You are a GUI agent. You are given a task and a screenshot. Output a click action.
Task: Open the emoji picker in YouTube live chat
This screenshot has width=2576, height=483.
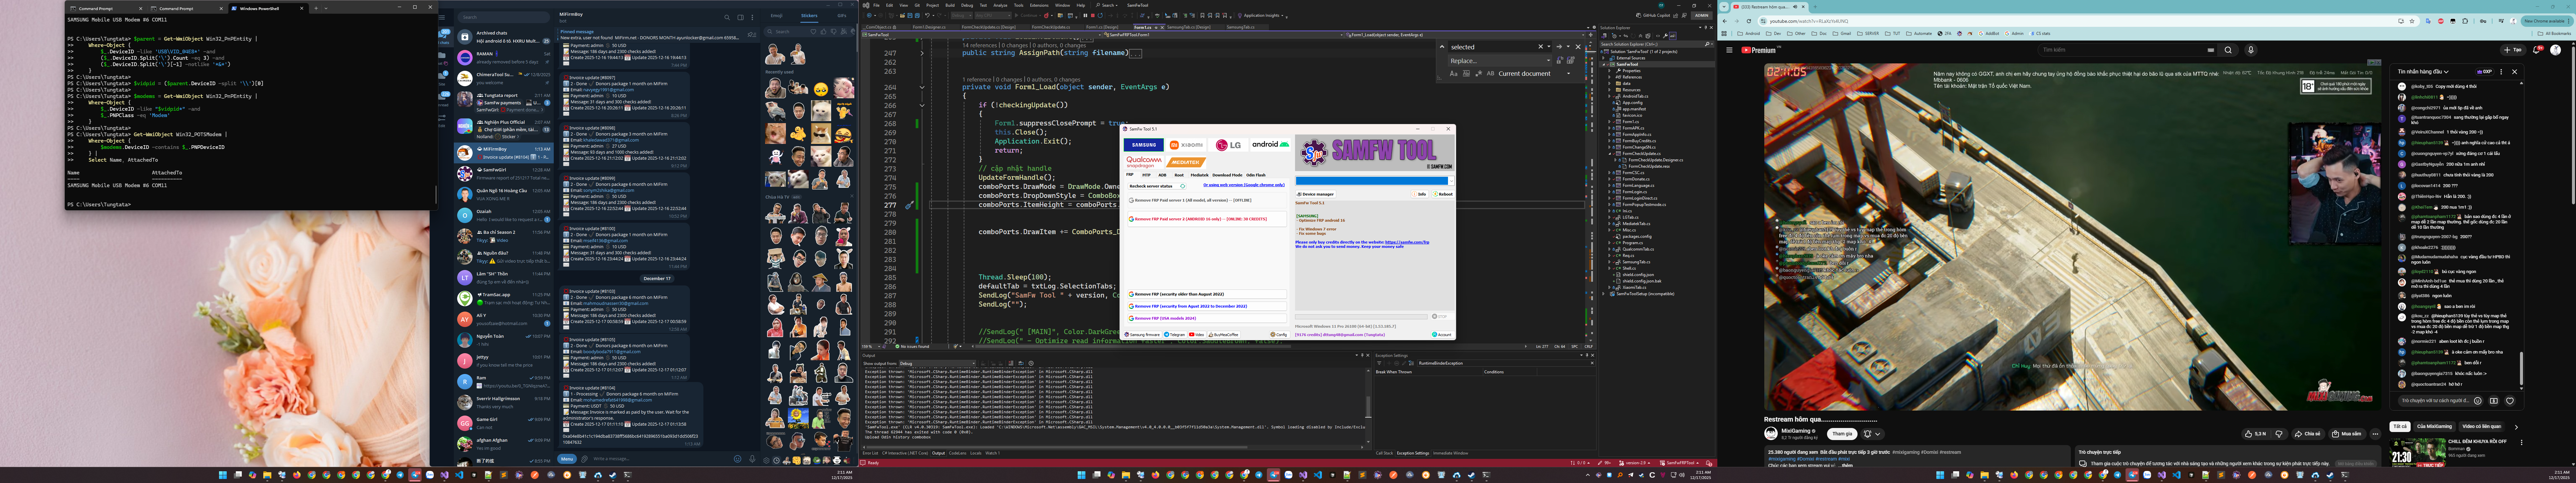coord(2478,401)
